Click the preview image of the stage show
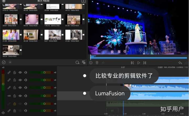 pos(138,27)
